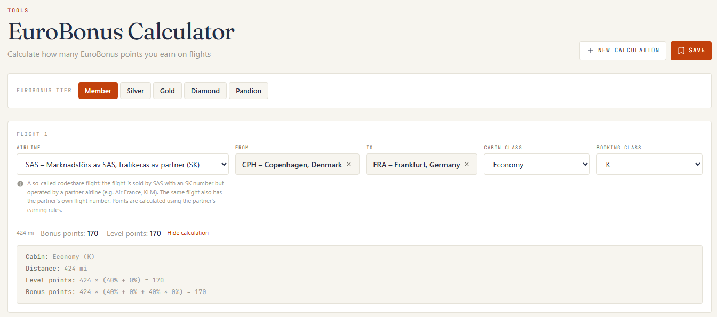Open the Airline dropdown

[123, 164]
